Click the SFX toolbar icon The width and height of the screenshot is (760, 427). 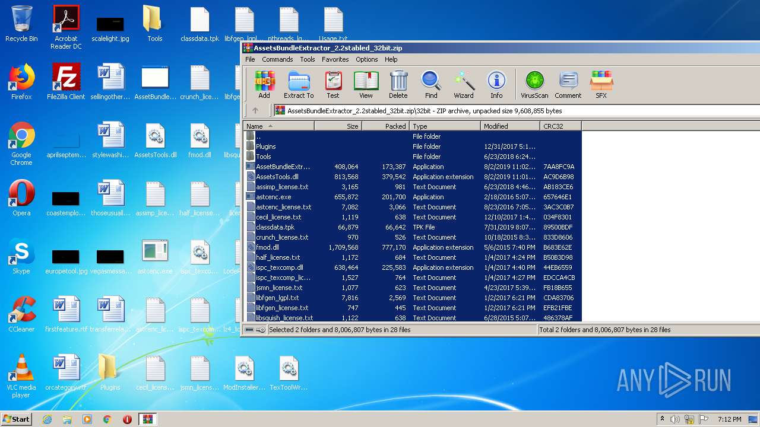pos(601,84)
